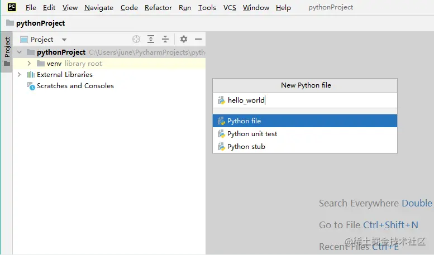The height and width of the screenshot is (255, 434).
Task: Click Go to File Ctrl+Shift+N hint text
Action: click(x=369, y=225)
